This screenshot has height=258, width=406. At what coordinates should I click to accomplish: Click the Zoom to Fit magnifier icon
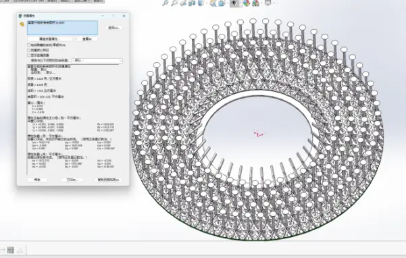166,3
